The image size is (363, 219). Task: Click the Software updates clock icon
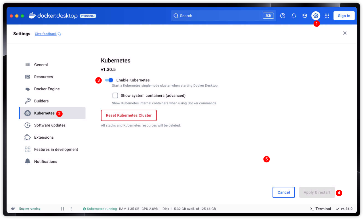[28, 125]
